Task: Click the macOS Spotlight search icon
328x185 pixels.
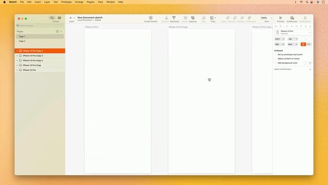Action: pos(307,2)
